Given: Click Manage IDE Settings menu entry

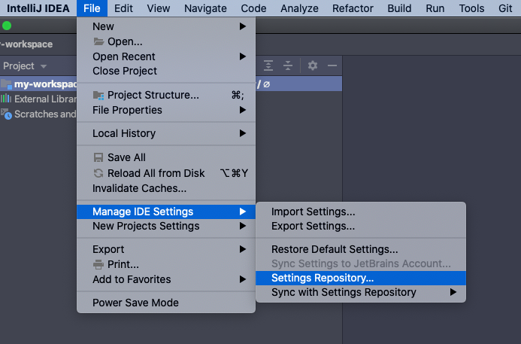Looking at the screenshot, I should pos(166,212).
